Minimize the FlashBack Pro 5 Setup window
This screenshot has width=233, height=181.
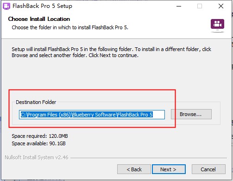click(179, 6)
